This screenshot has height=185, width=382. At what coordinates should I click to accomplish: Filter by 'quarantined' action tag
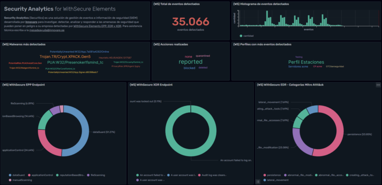203,56
